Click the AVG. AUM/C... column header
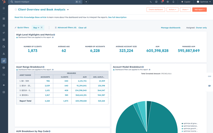The width and height of the screenshot is (213, 133). tap(99, 77)
